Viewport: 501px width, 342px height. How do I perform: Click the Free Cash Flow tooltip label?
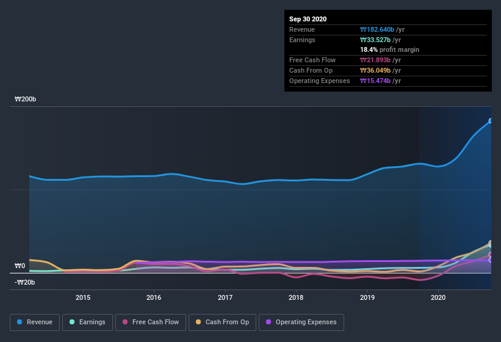312,60
